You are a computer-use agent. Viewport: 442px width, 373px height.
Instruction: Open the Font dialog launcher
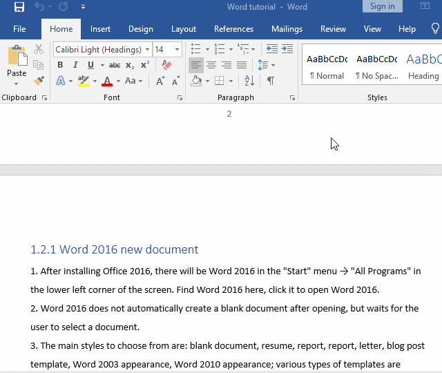[180, 98]
